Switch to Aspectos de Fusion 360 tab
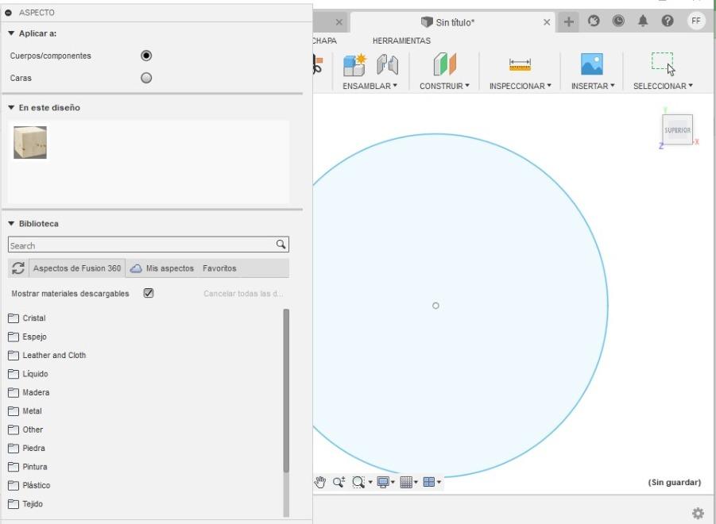Screen dimensions: 716x524 click(x=77, y=268)
